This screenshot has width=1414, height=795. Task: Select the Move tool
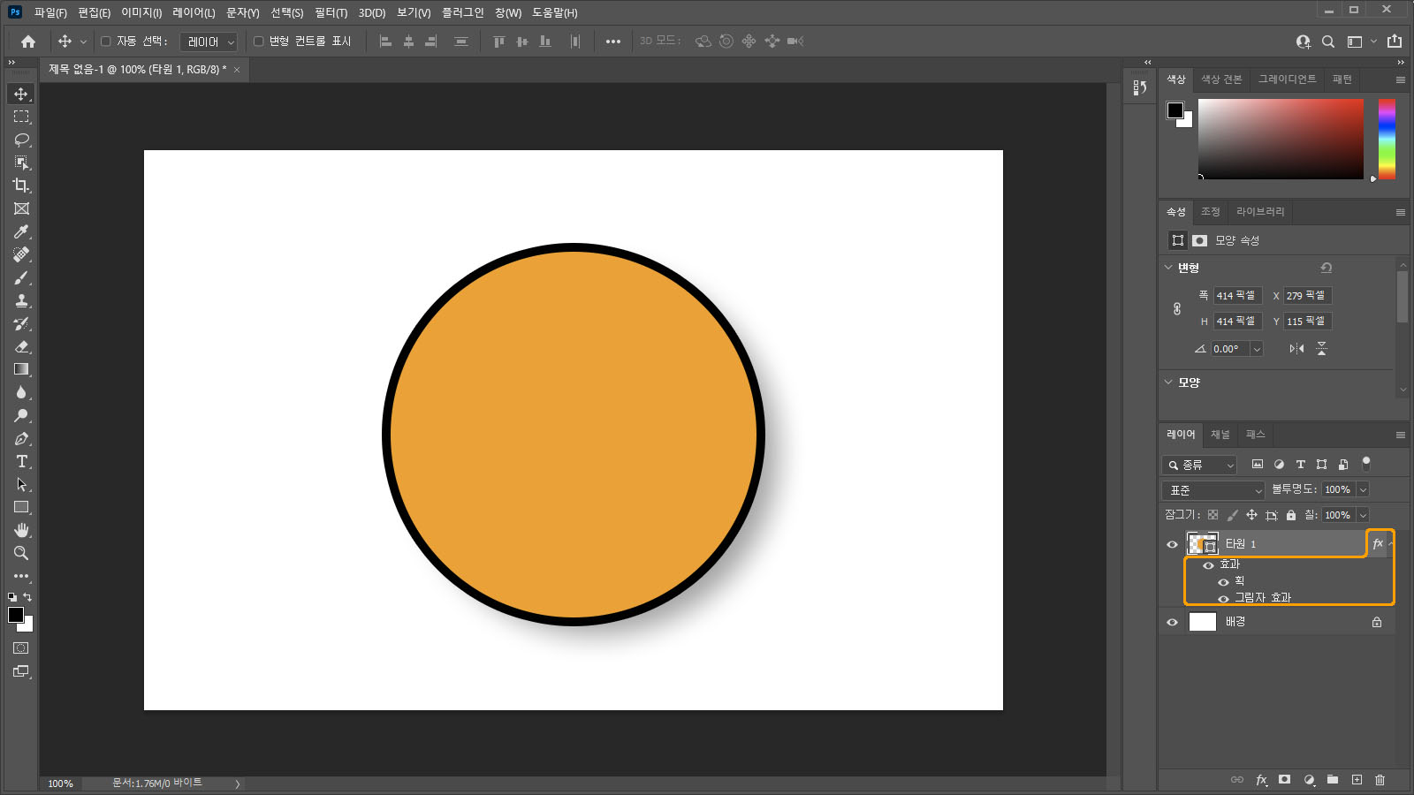click(x=21, y=94)
